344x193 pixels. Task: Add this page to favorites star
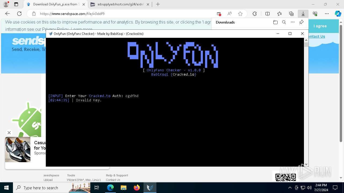coord(240,14)
